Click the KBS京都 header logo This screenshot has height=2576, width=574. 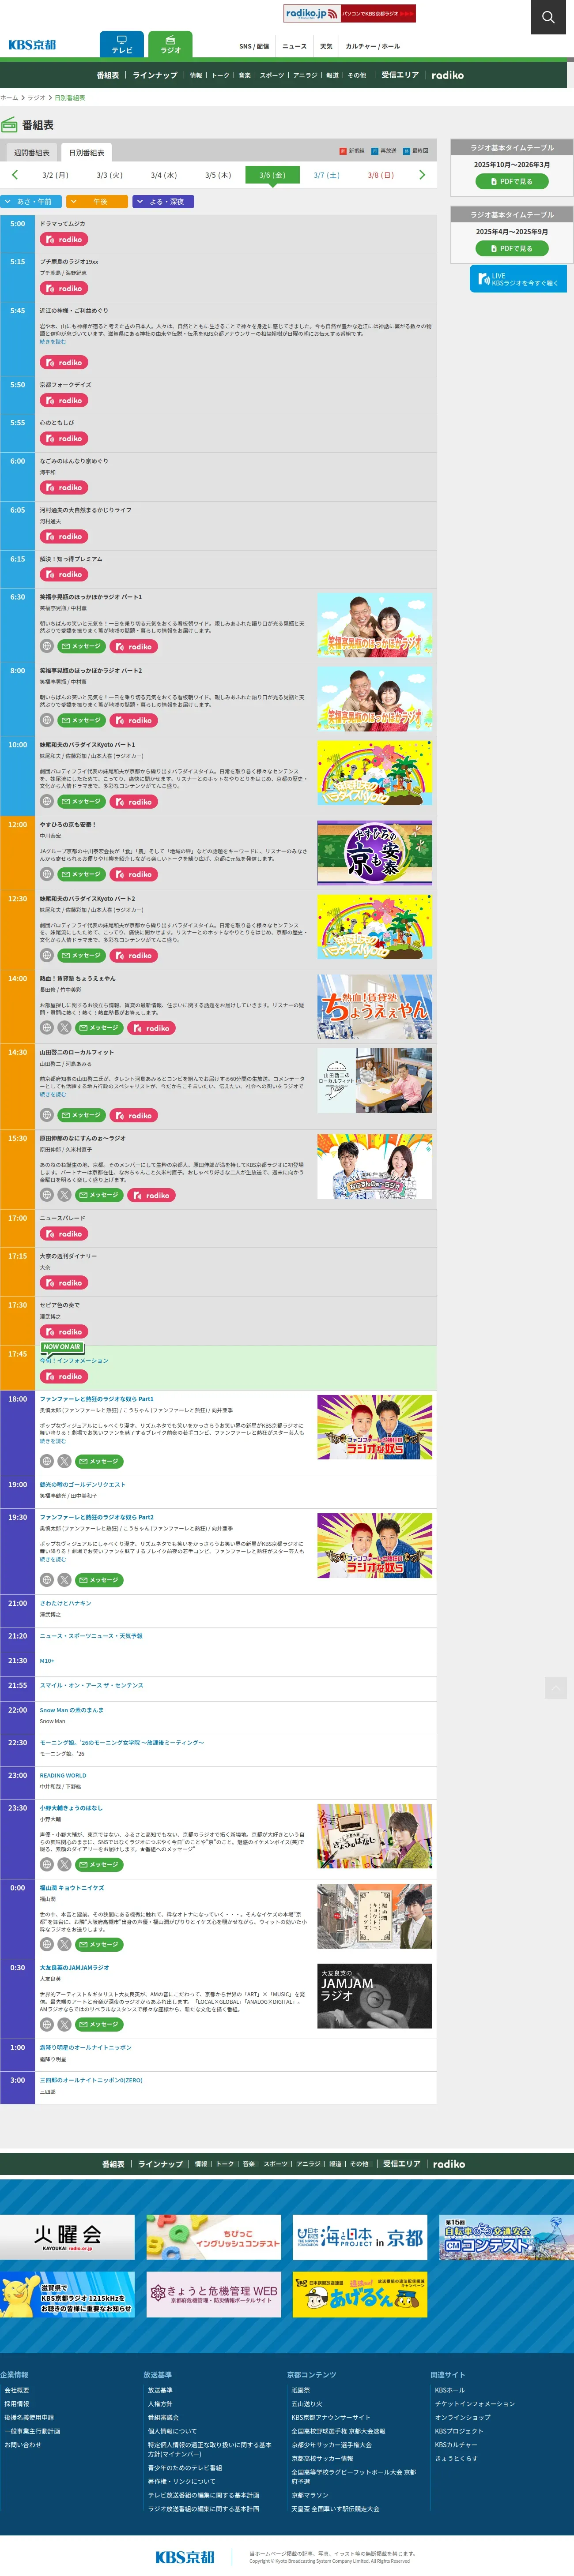pyautogui.click(x=32, y=45)
